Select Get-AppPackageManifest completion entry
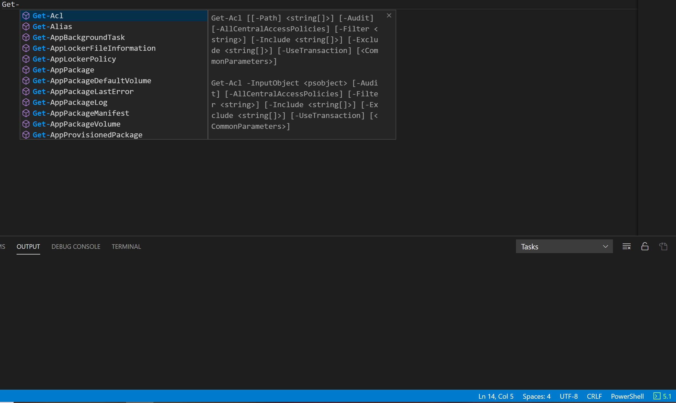The width and height of the screenshot is (676, 403). coord(81,113)
